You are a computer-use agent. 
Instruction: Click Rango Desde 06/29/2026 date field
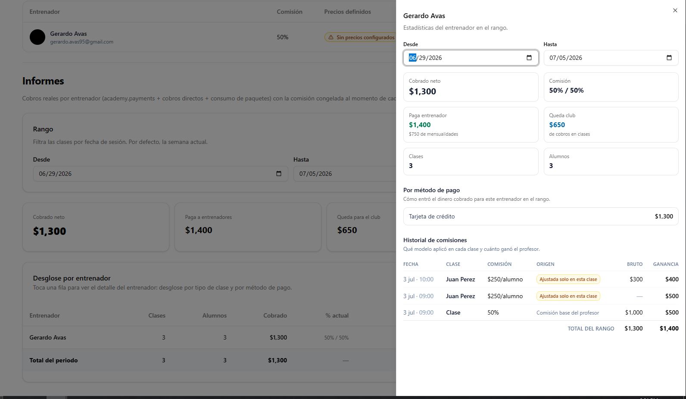[160, 174]
